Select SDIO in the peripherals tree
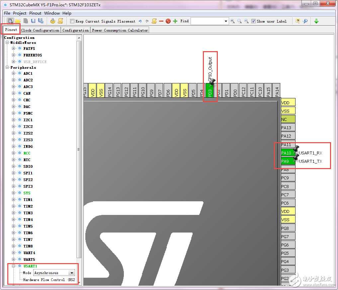The height and width of the screenshot is (290, 338). tap(28, 166)
